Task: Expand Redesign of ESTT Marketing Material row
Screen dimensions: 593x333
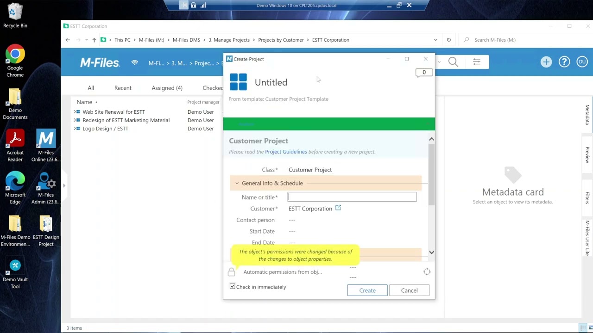Action: [x=75, y=120]
